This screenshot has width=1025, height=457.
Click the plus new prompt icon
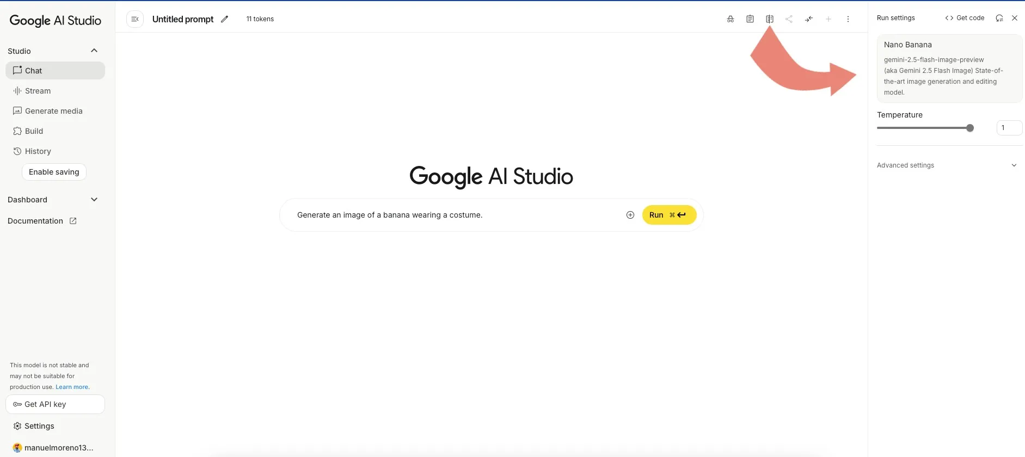point(828,19)
